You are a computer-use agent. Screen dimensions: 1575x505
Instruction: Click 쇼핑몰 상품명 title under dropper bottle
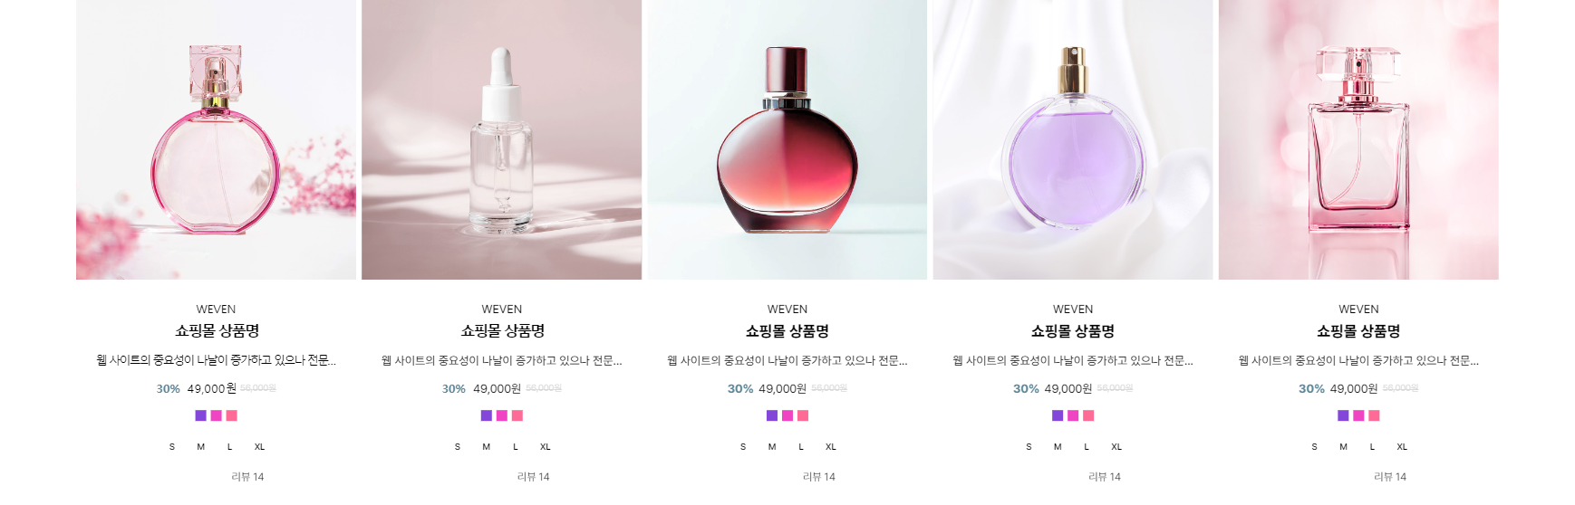pyautogui.click(x=502, y=331)
